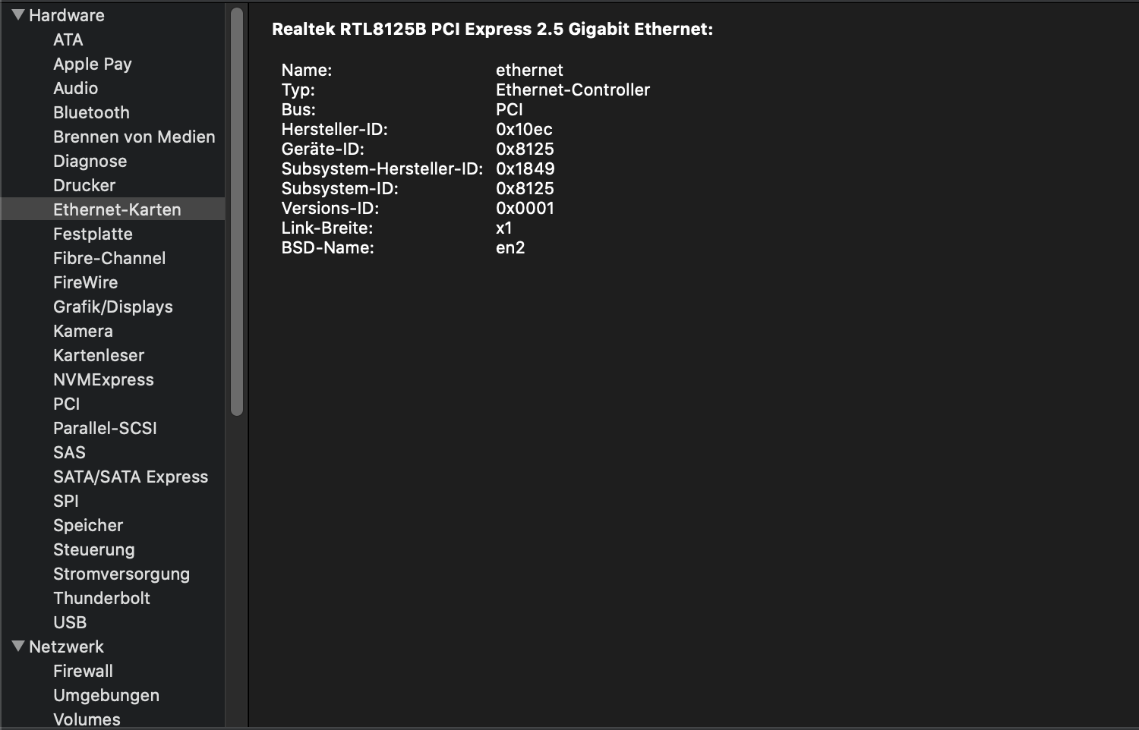Show the Thunderbolt details
Screen dimensions: 1139x730
101,598
